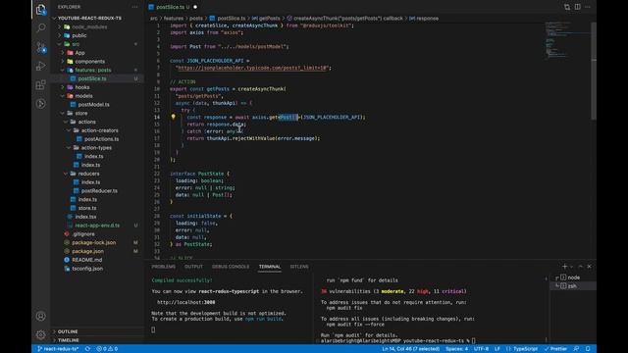Screen dimensions: 628x353
Task: Click the UTF-8 encoding indicator
Action: [481, 349]
